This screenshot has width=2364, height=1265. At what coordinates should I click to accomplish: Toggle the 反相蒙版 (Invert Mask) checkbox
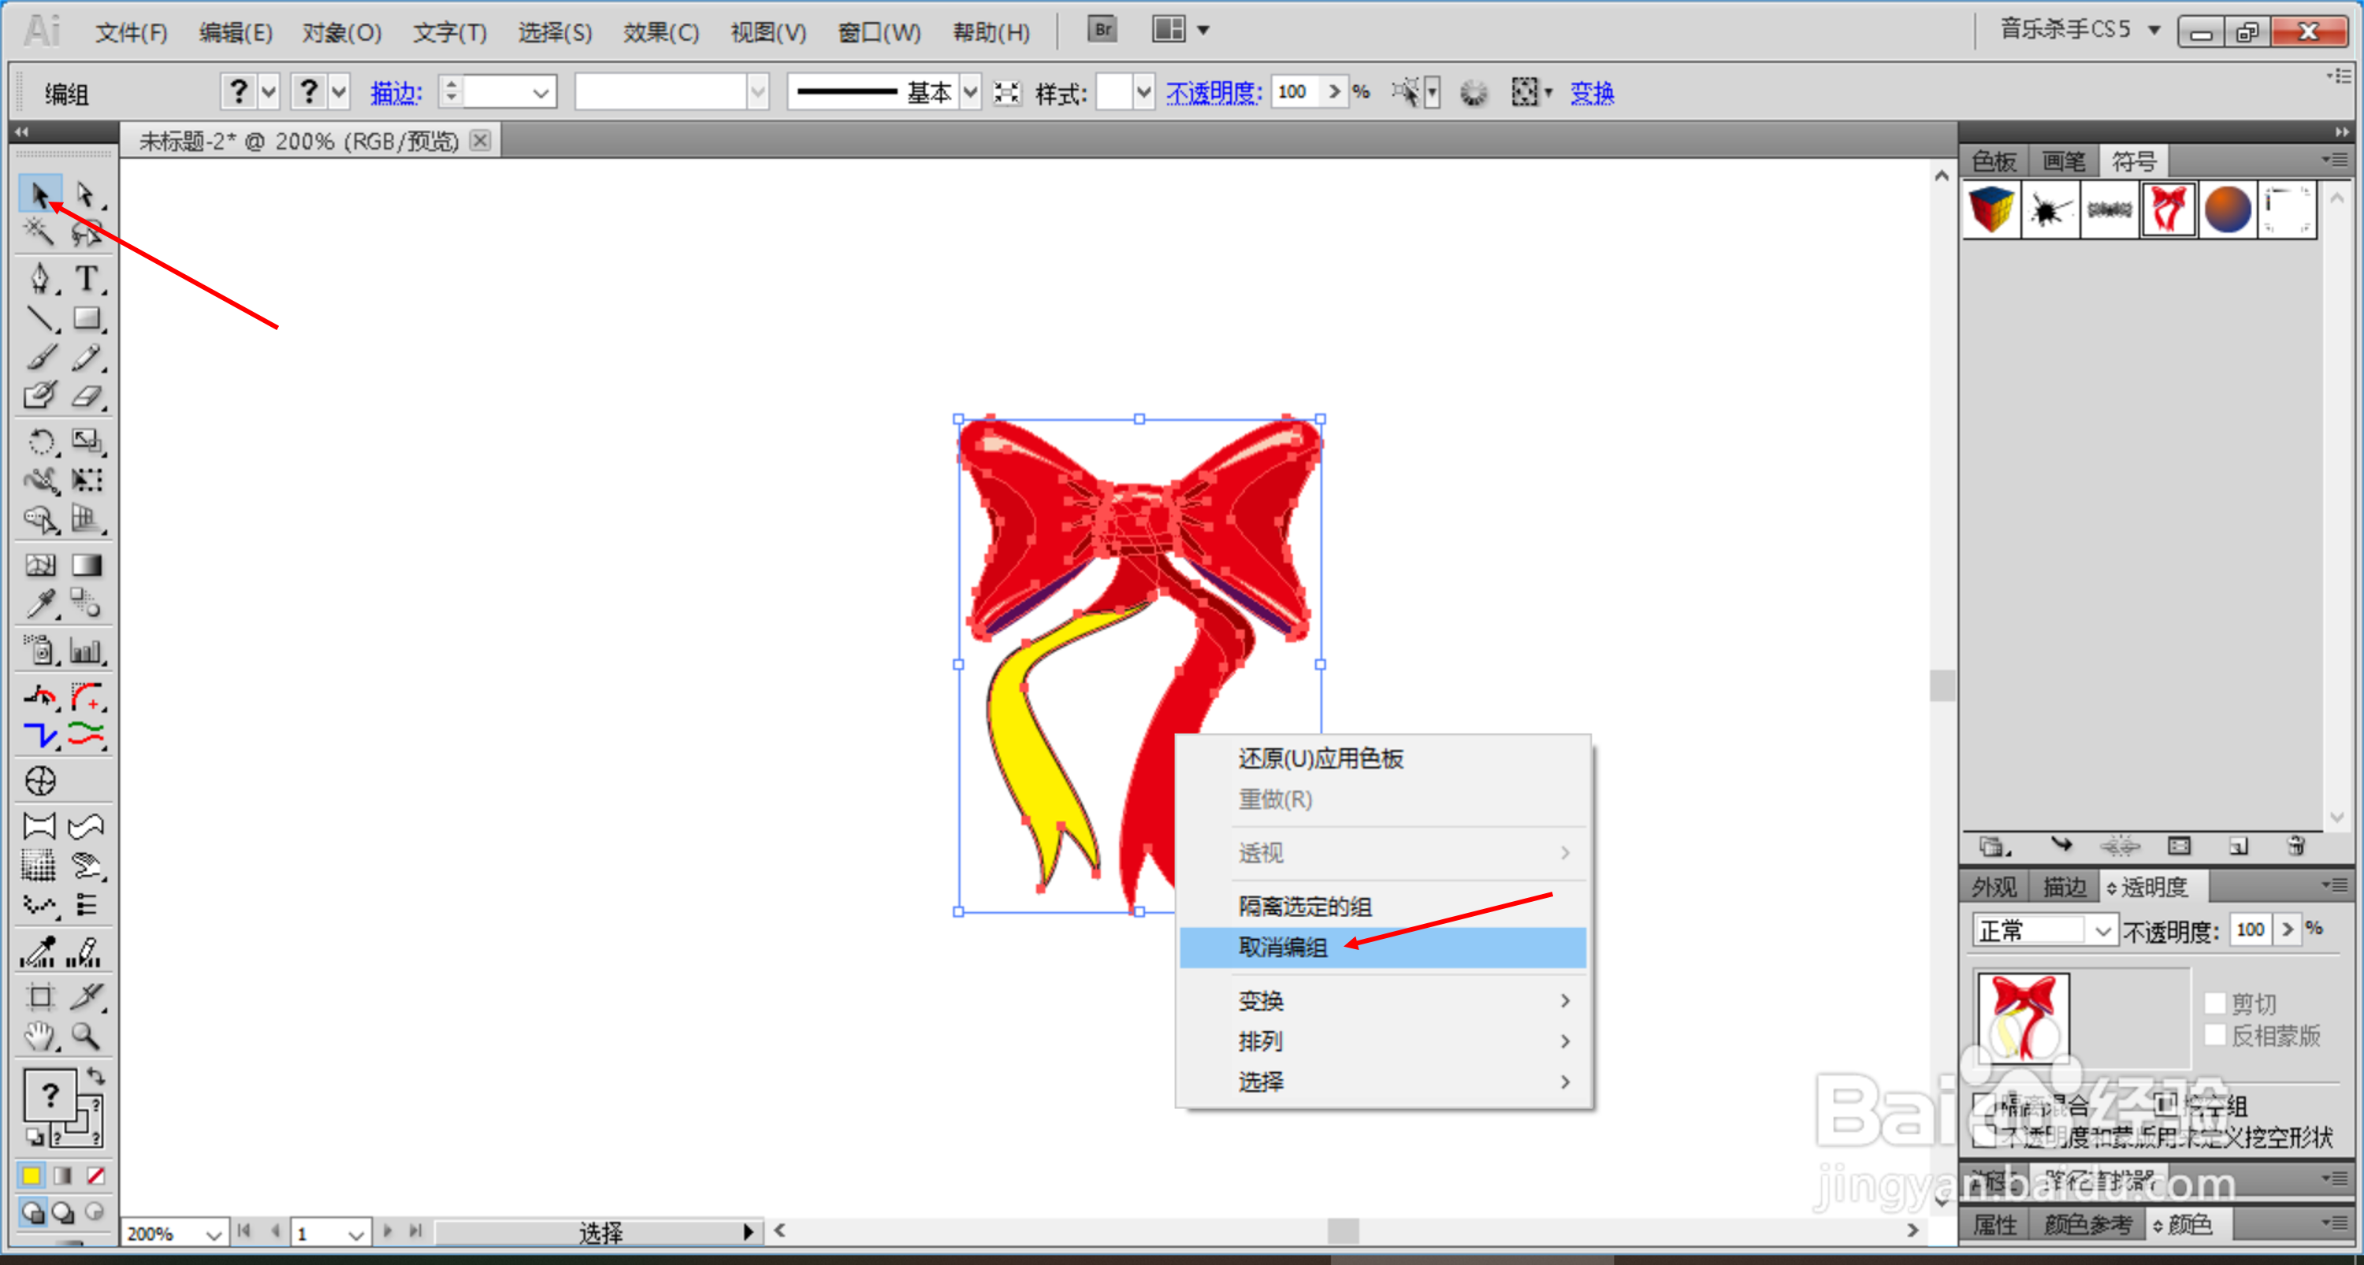point(2214,1035)
